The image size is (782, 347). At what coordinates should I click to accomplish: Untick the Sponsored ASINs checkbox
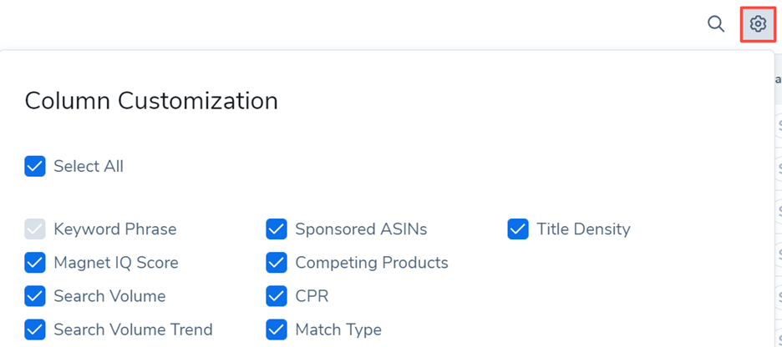tap(277, 229)
